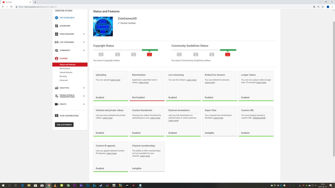The height and width of the screenshot is (188, 335).
Task: Expand the Live Streaming section chevron
Action: pyautogui.click(x=84, y=42)
